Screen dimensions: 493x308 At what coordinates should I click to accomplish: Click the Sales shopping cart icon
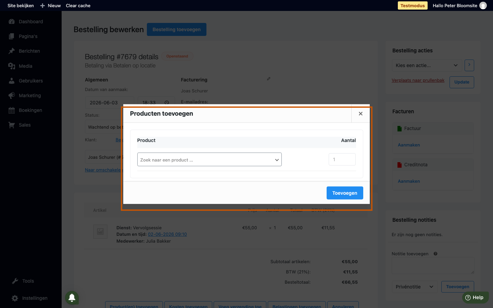tap(12, 125)
